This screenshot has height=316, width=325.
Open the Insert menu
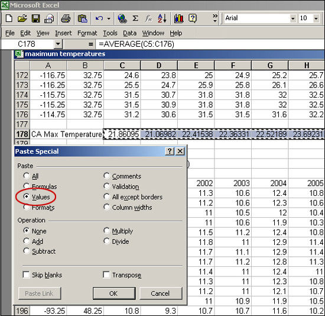point(63,33)
